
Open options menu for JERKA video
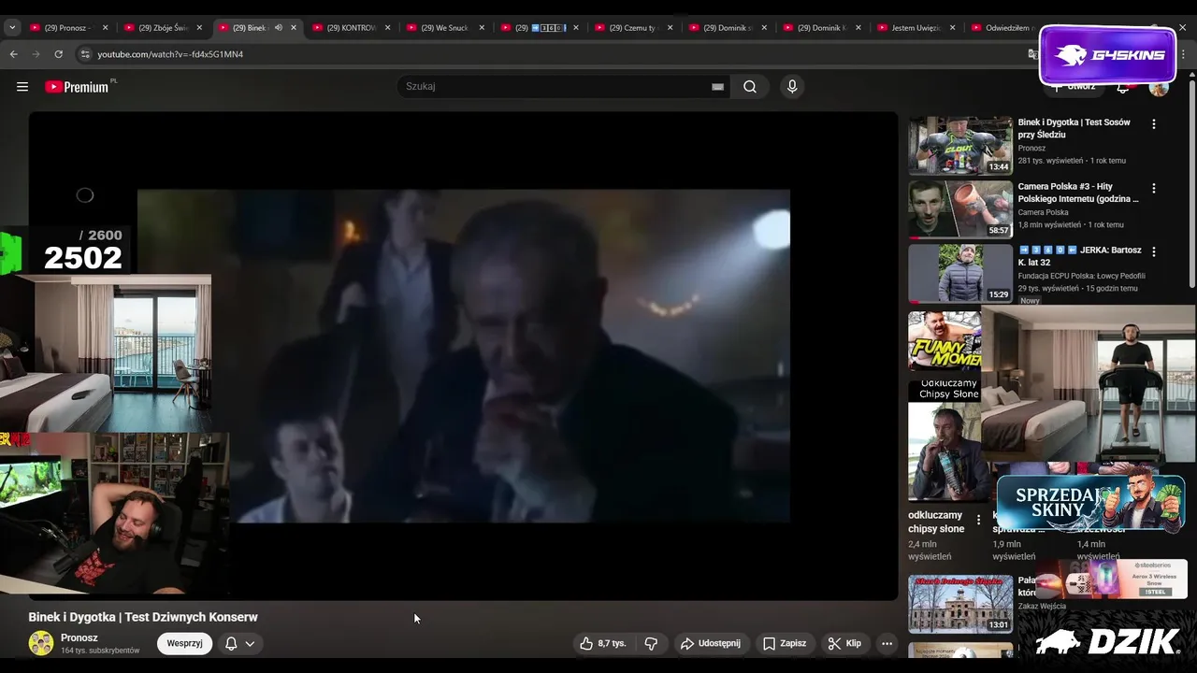click(x=1153, y=251)
